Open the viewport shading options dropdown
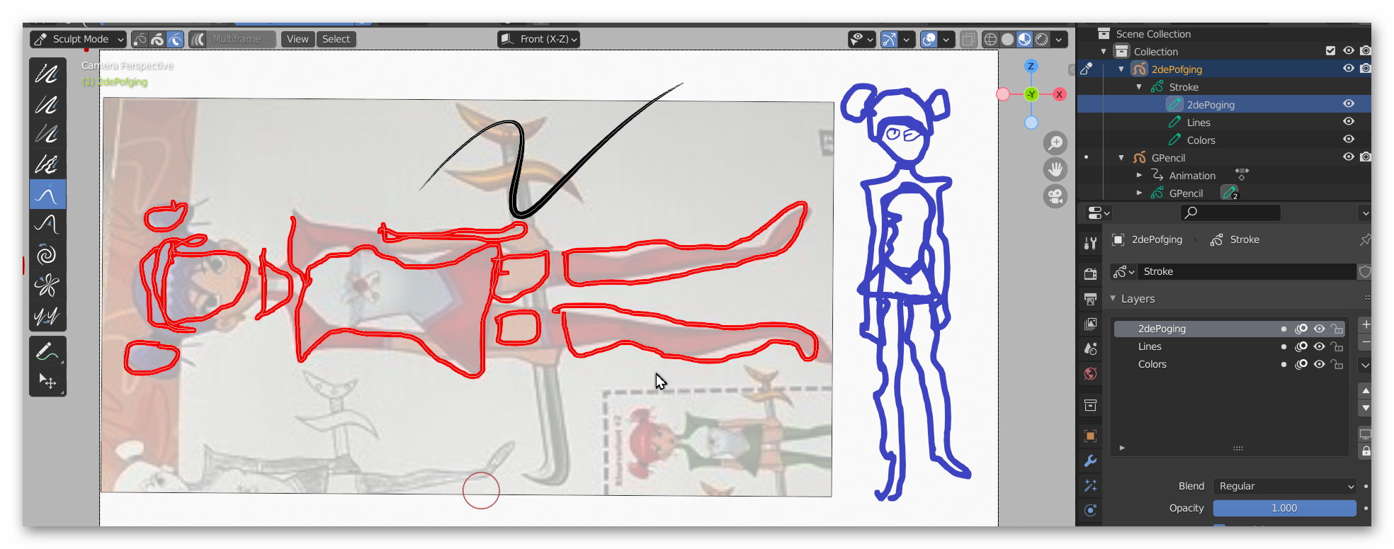This screenshot has height=549, width=1394. coord(1059,39)
